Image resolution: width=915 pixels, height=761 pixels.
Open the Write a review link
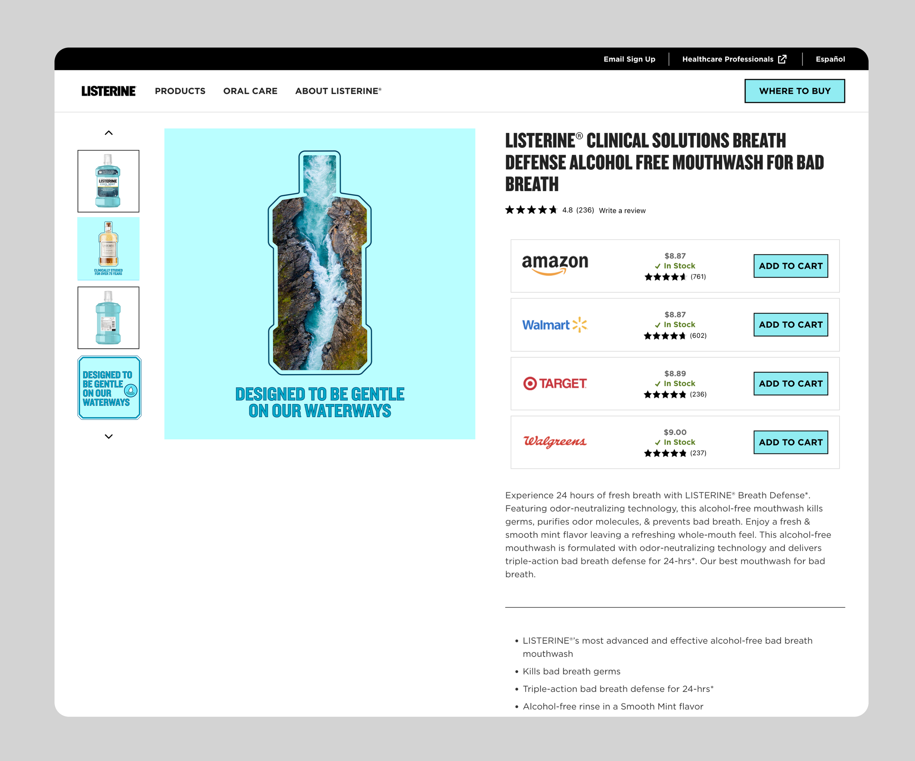(x=622, y=210)
